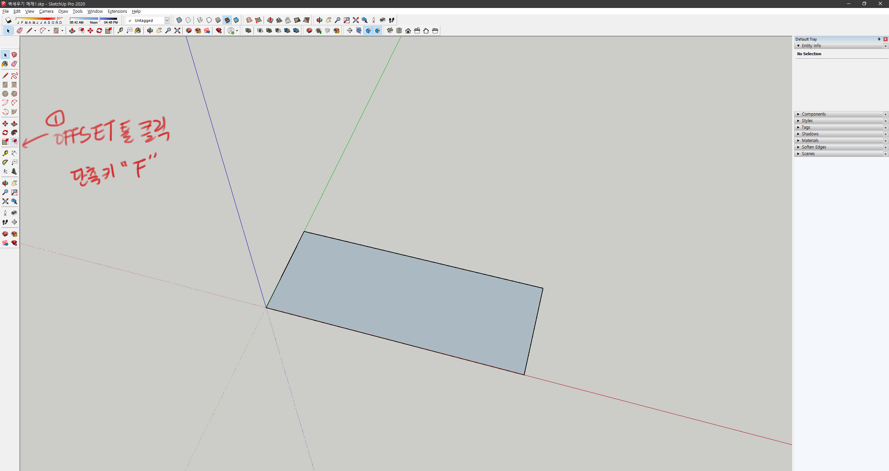Choose the Circle tool in left toolbar

pyautogui.click(x=5, y=94)
